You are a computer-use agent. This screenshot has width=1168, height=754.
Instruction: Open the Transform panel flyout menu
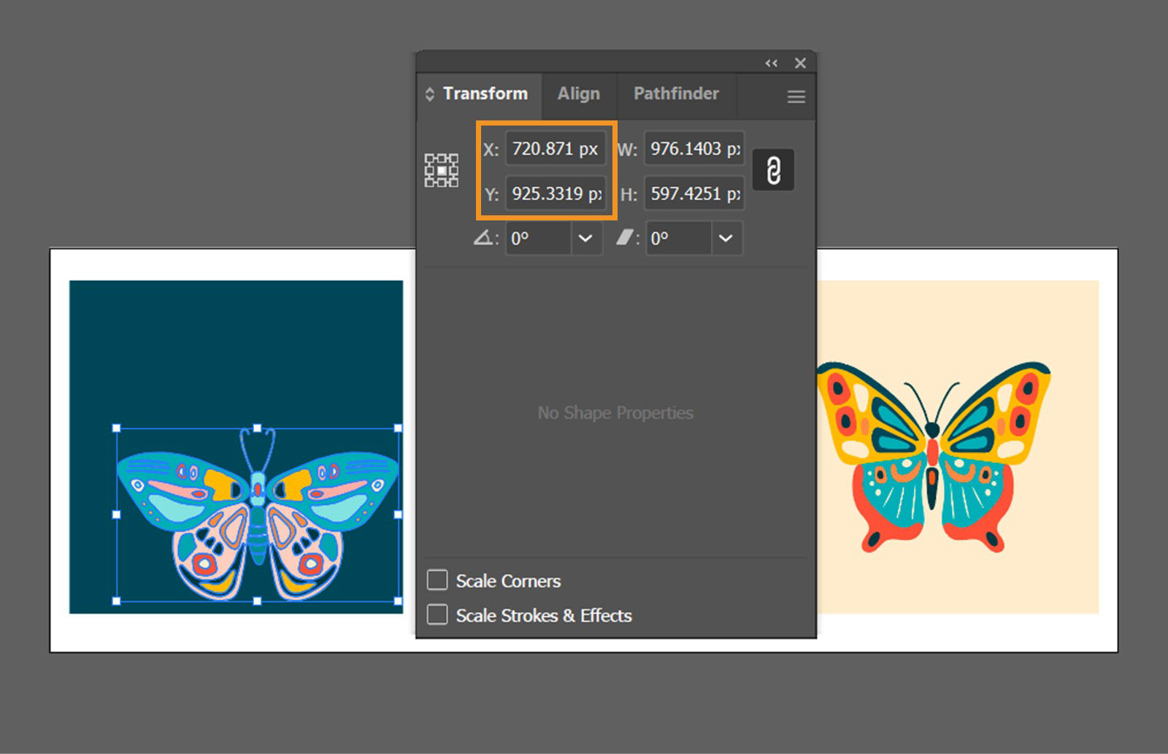click(x=795, y=96)
